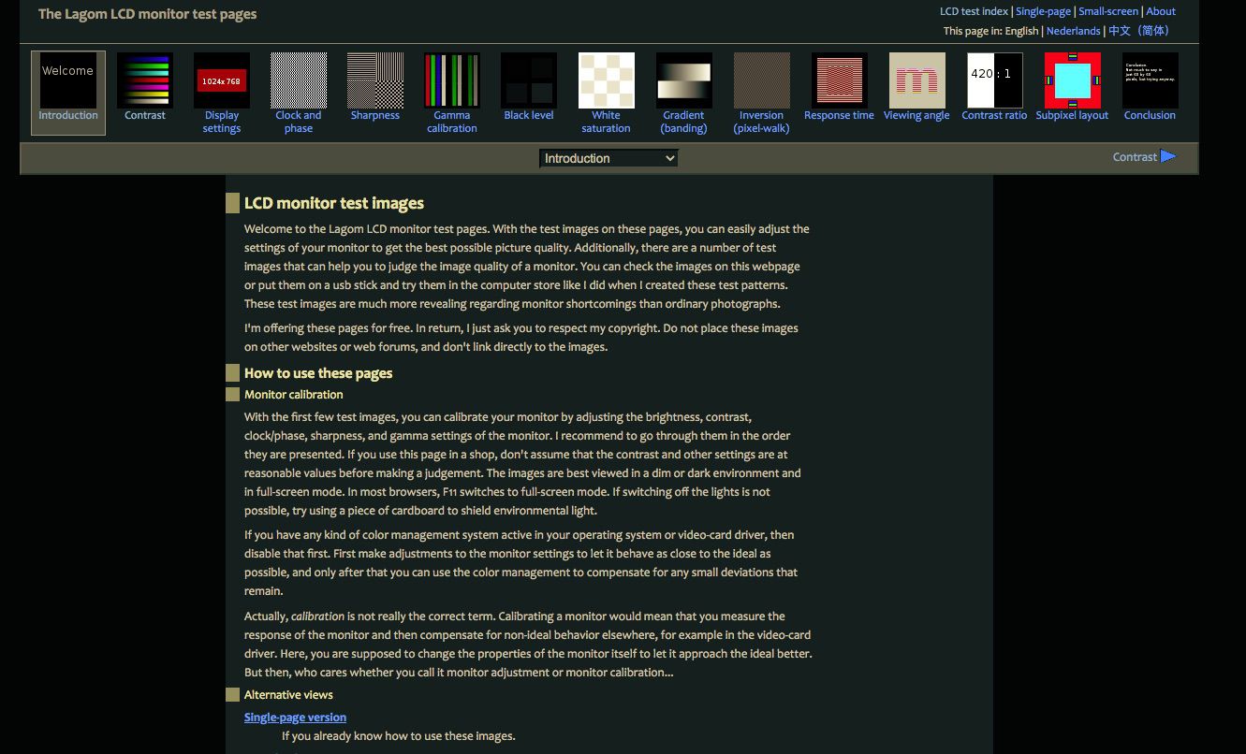Screen dimensions: 1246x754
Task: Open the Gamma calibration striped icon
Action: tap(451, 80)
